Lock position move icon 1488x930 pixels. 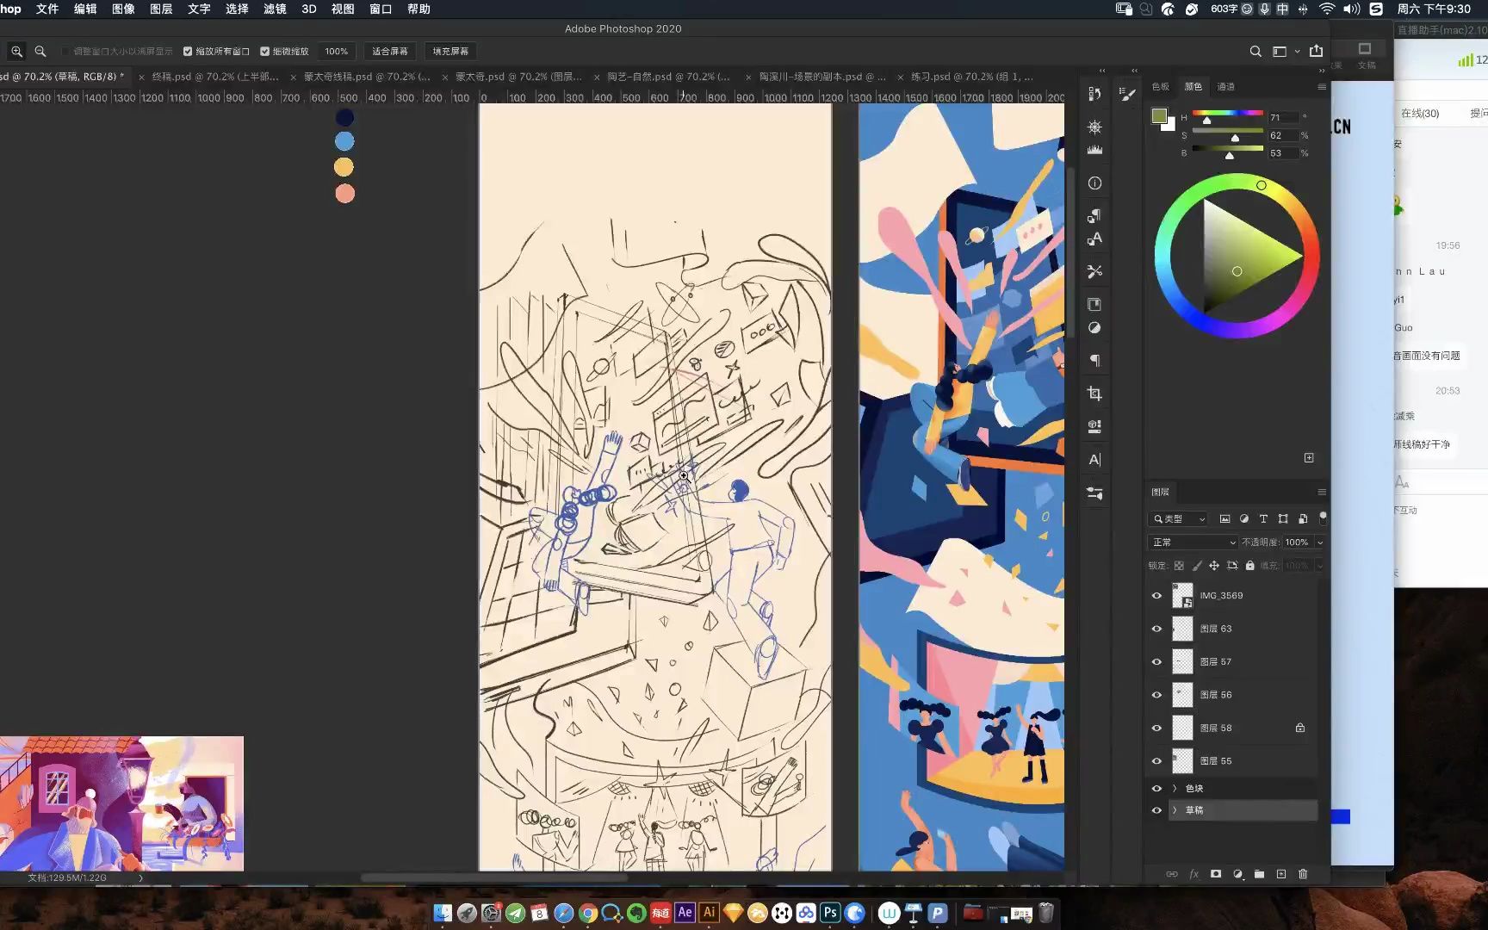(1214, 566)
